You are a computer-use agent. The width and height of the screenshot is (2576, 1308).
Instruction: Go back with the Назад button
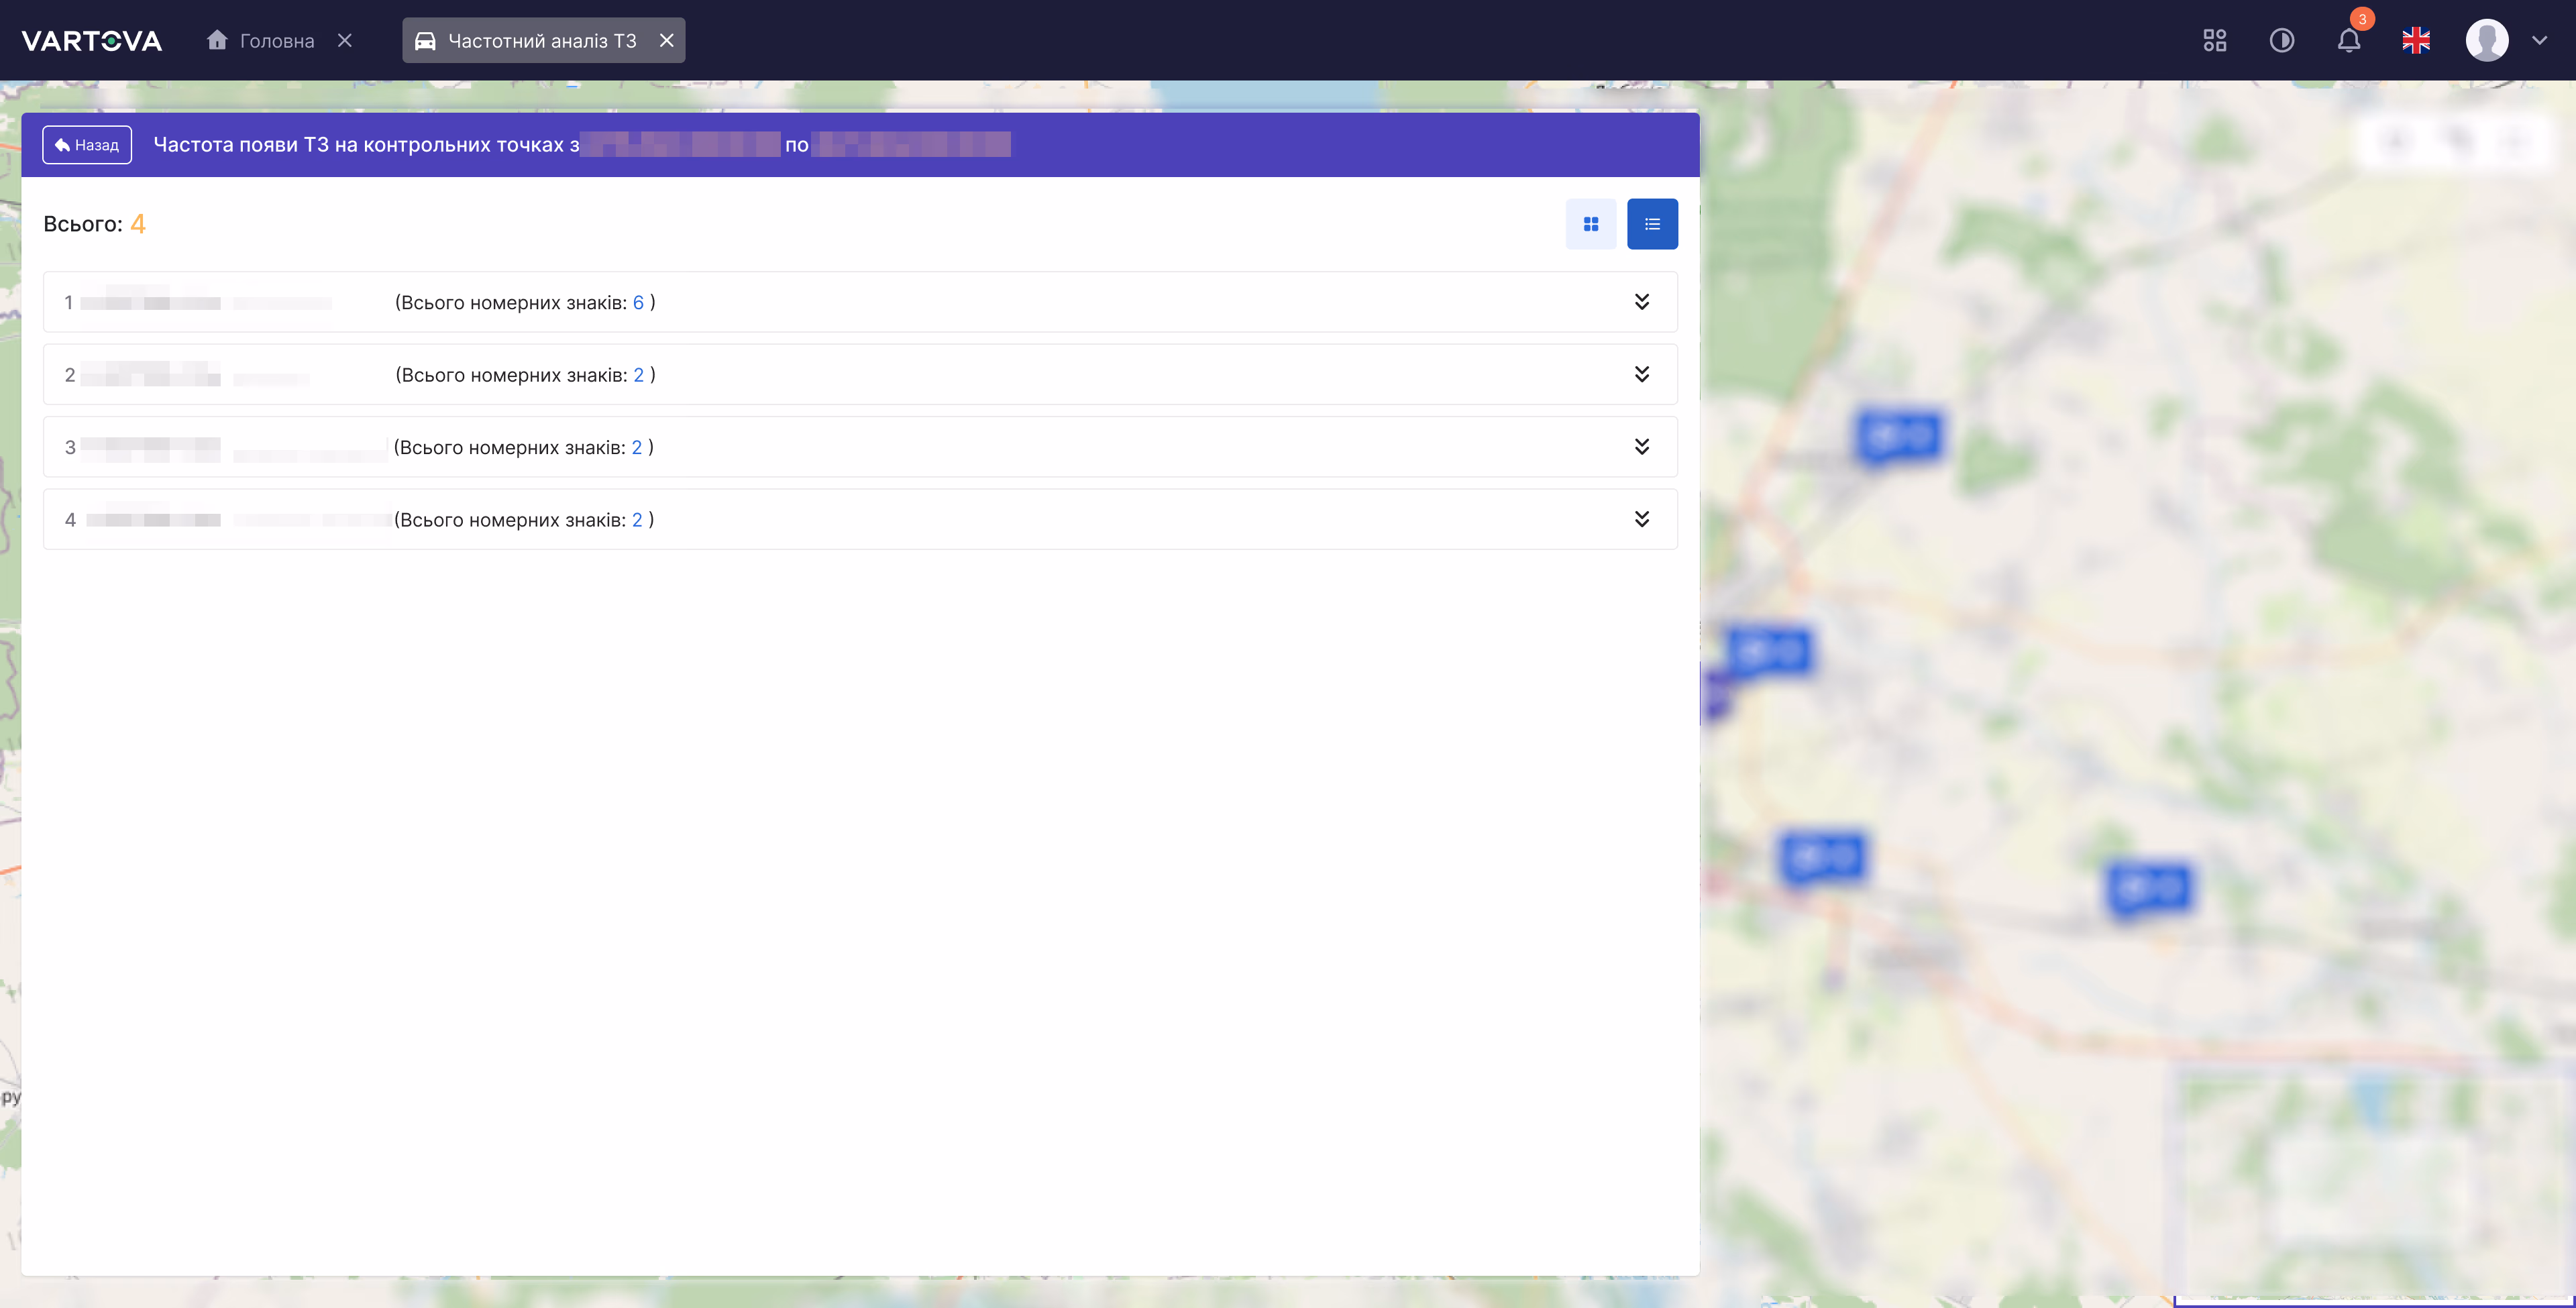[87, 145]
